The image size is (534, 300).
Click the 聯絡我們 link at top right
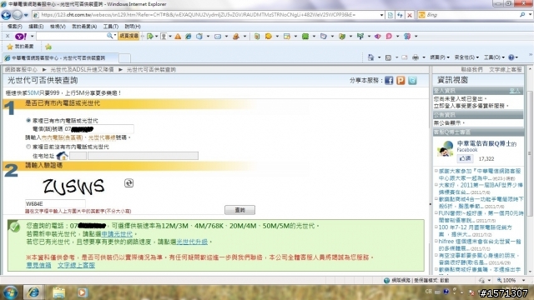(x=471, y=69)
